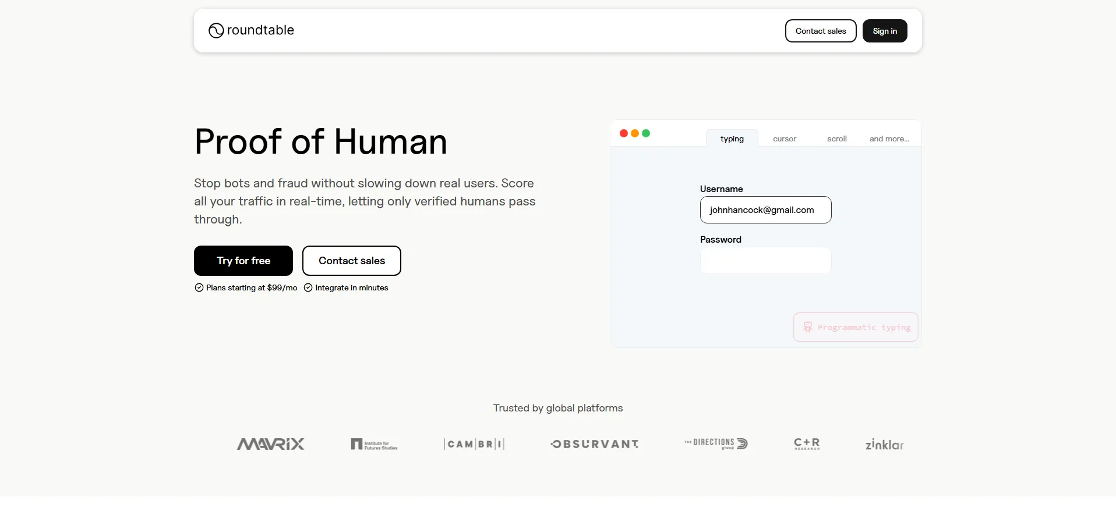Click the checkmark icon beside Plans starting
Screen dimensions: 1116x529
[x=199, y=287]
